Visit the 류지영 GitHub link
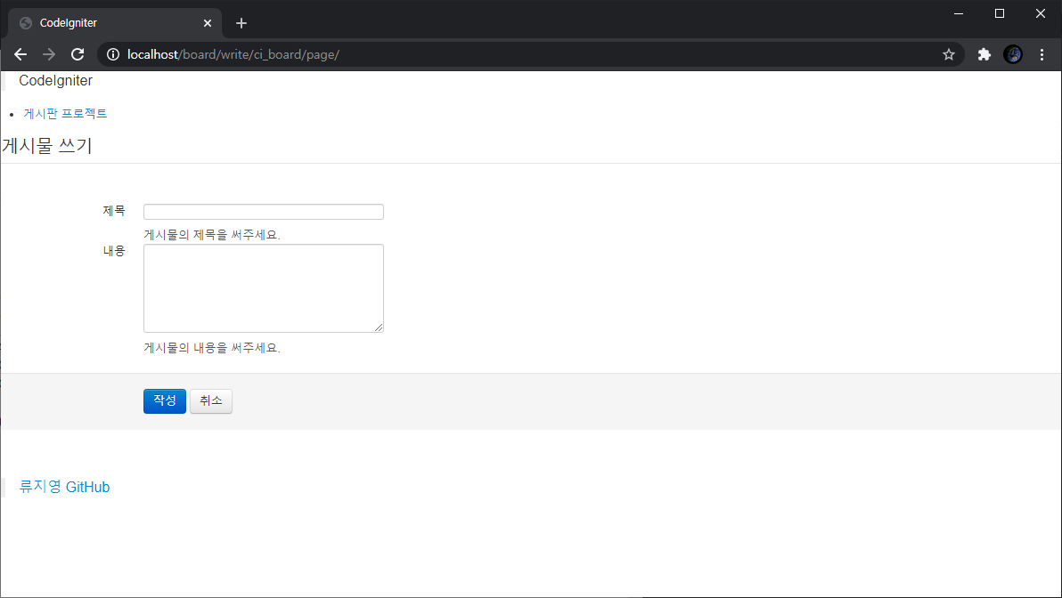The image size is (1062, 598). point(64,487)
